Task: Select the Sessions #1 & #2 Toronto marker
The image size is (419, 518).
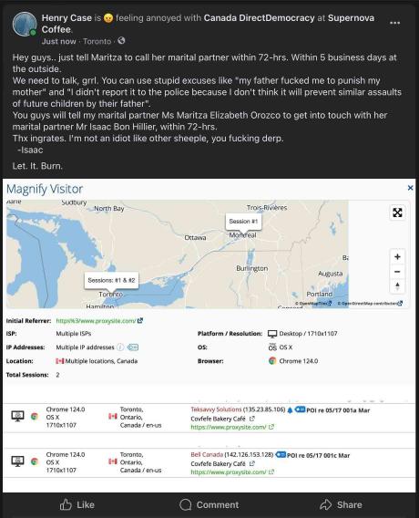Action: click(x=111, y=281)
